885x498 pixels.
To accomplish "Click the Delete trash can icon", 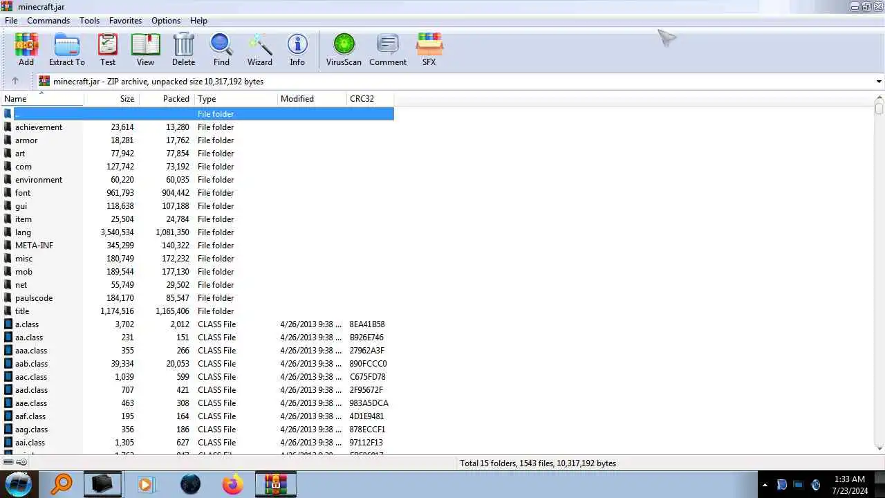I will pos(183,45).
